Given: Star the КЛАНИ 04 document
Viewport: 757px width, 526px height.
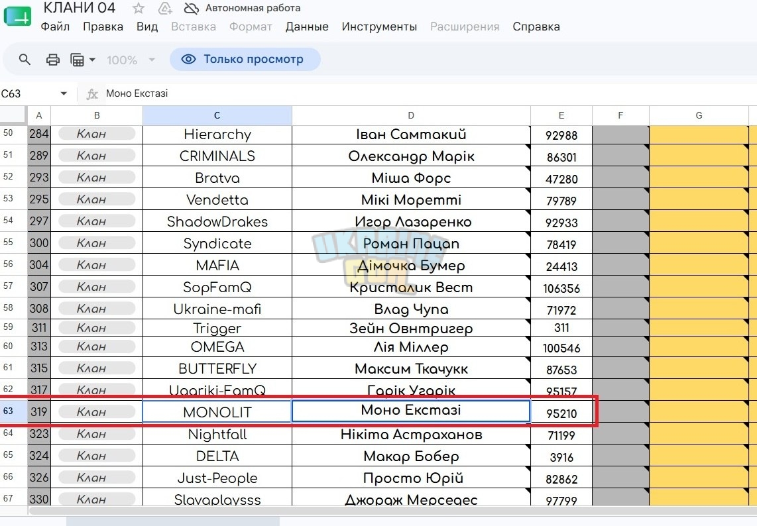Looking at the screenshot, I should 139,8.
